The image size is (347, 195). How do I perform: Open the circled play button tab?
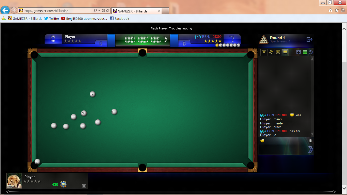click(x=278, y=52)
